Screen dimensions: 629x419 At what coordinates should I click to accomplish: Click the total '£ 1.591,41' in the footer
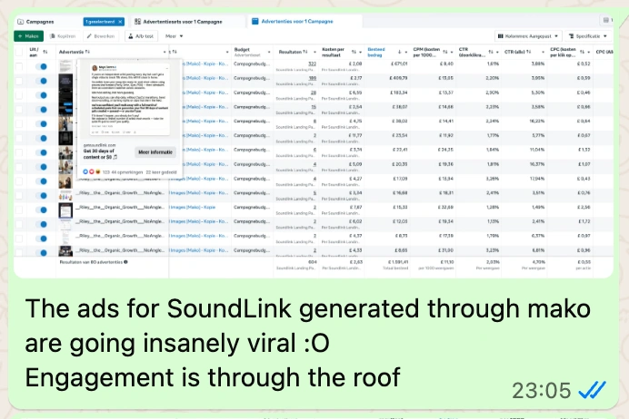click(397, 262)
